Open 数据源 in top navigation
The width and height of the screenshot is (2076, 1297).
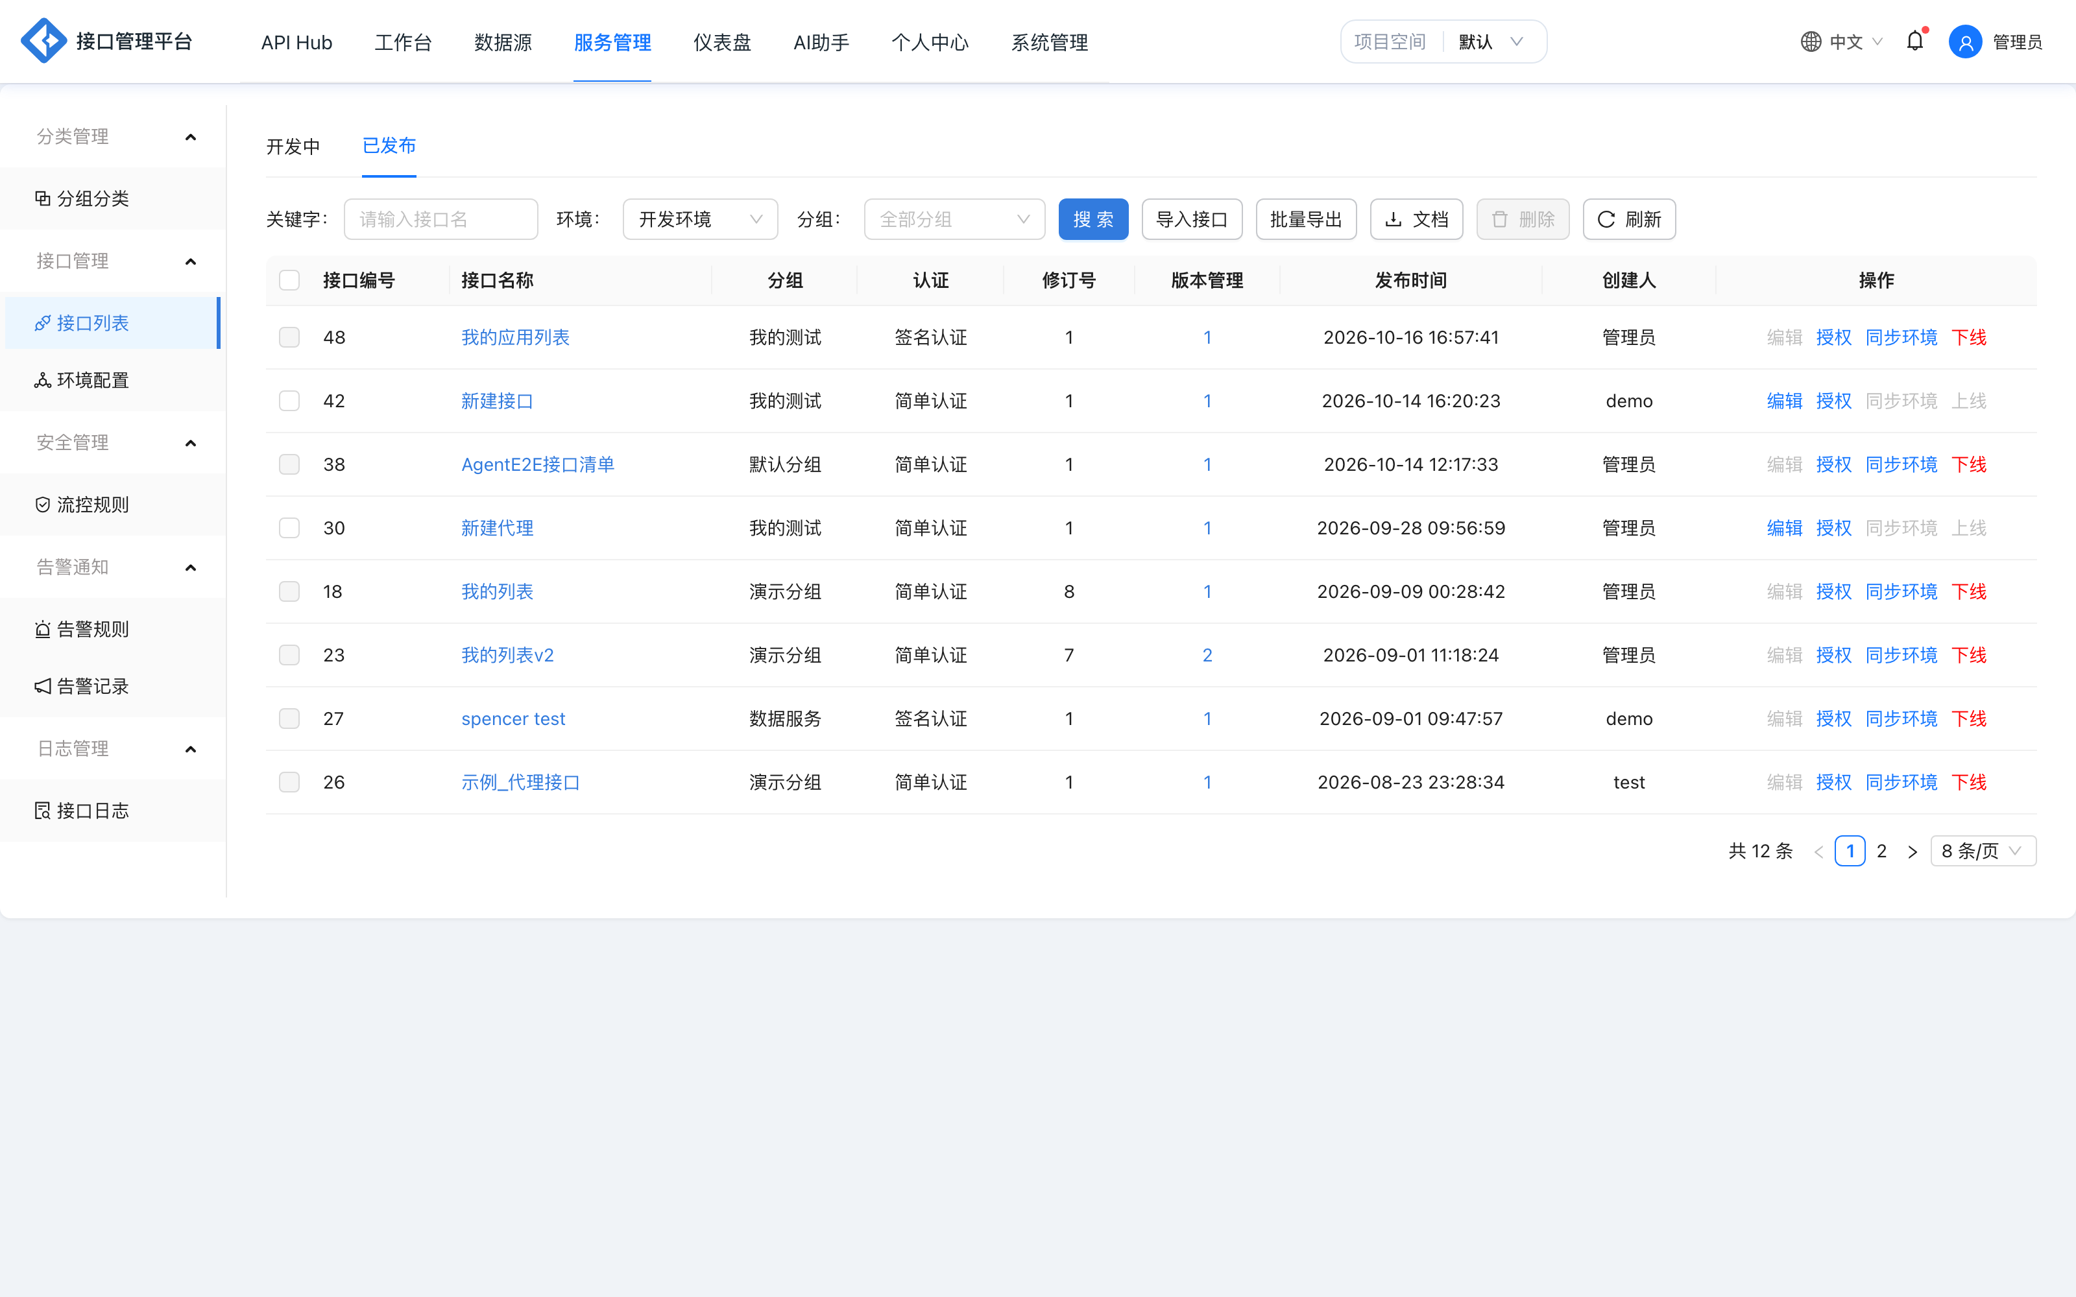coord(503,42)
